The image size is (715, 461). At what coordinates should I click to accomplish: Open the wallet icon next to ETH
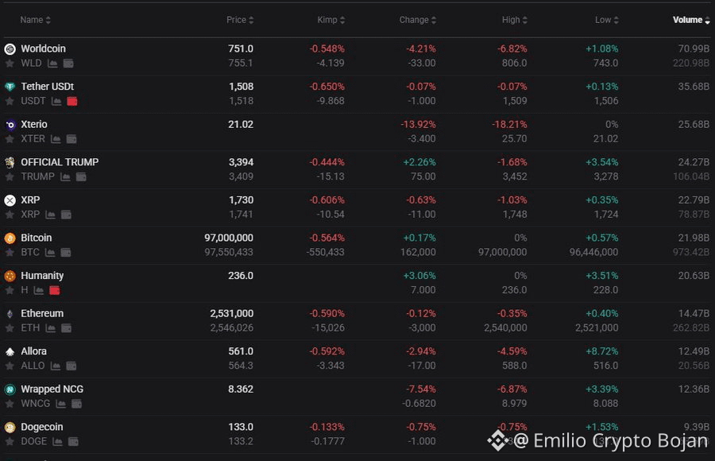66,328
